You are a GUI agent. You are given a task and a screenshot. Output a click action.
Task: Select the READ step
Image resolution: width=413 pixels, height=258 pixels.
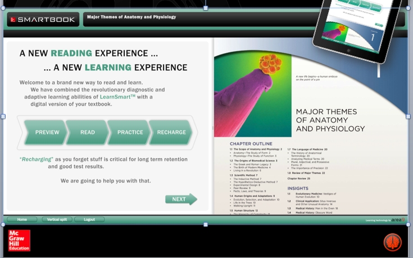pyautogui.click(x=88, y=132)
